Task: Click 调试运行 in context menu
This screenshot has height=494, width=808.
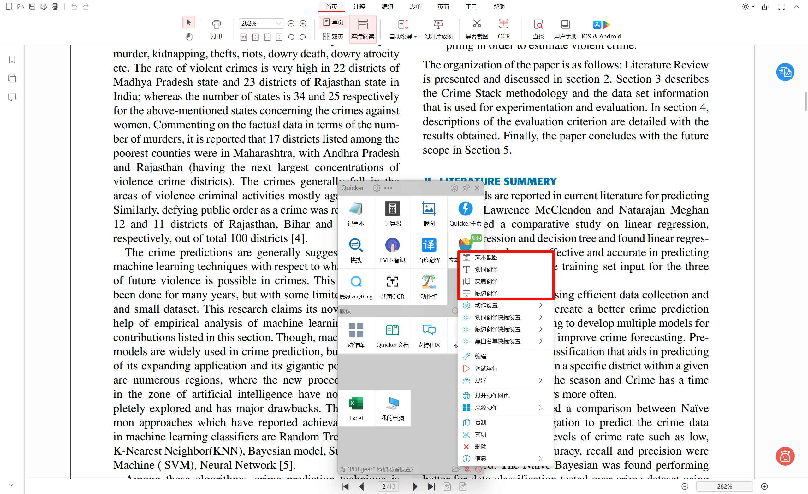Action: [486, 368]
